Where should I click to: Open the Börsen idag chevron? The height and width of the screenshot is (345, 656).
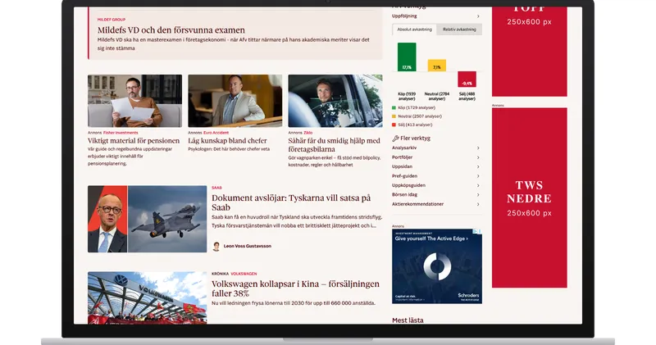pyautogui.click(x=478, y=195)
